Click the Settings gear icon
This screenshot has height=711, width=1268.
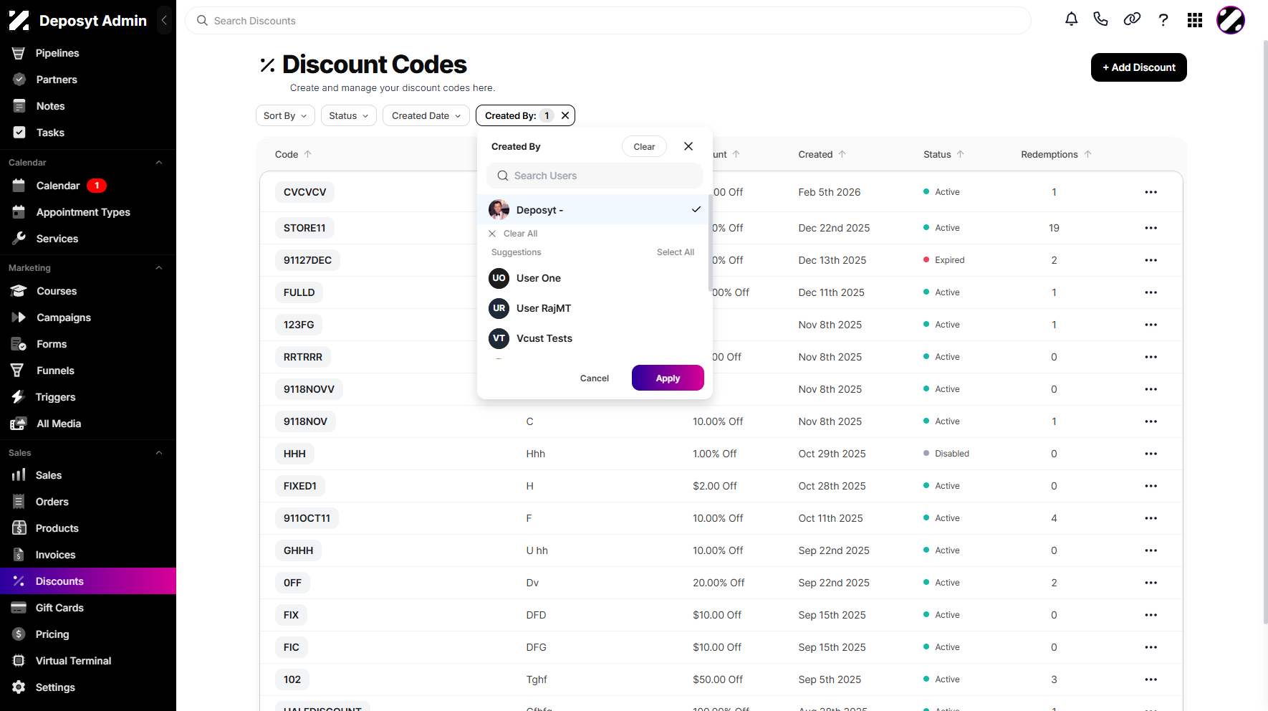(19, 687)
